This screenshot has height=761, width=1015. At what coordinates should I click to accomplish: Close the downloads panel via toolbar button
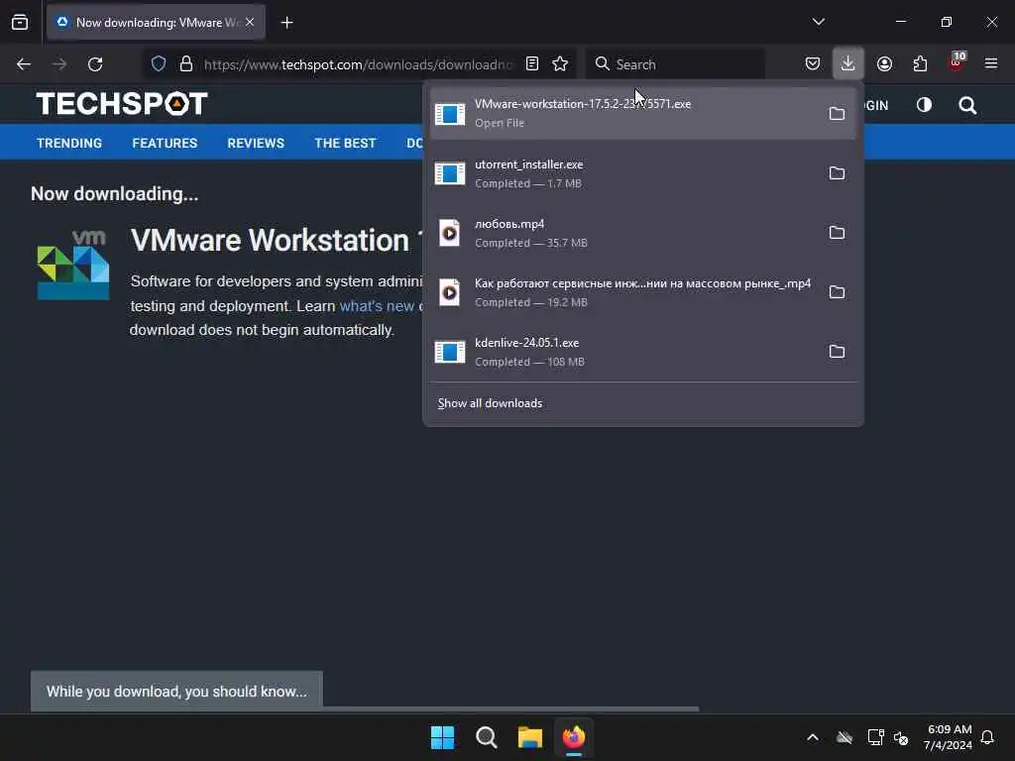pos(848,63)
